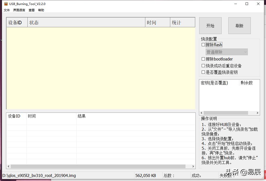Open the 文件 menu
The height and width of the screenshot is (181, 266).
(6, 10)
